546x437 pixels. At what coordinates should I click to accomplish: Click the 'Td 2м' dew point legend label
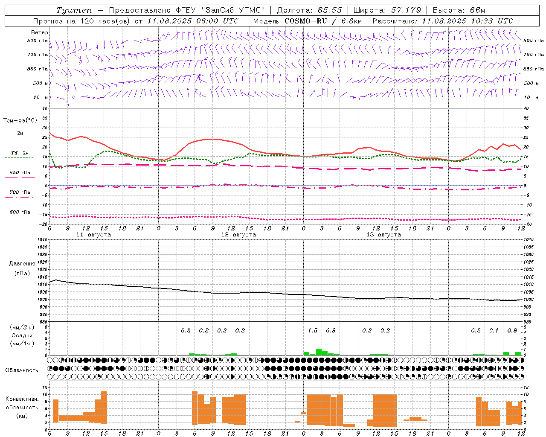point(20,153)
